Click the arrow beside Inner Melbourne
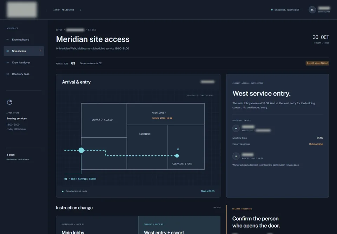Screen dimensions: 337x234 (81, 10)
